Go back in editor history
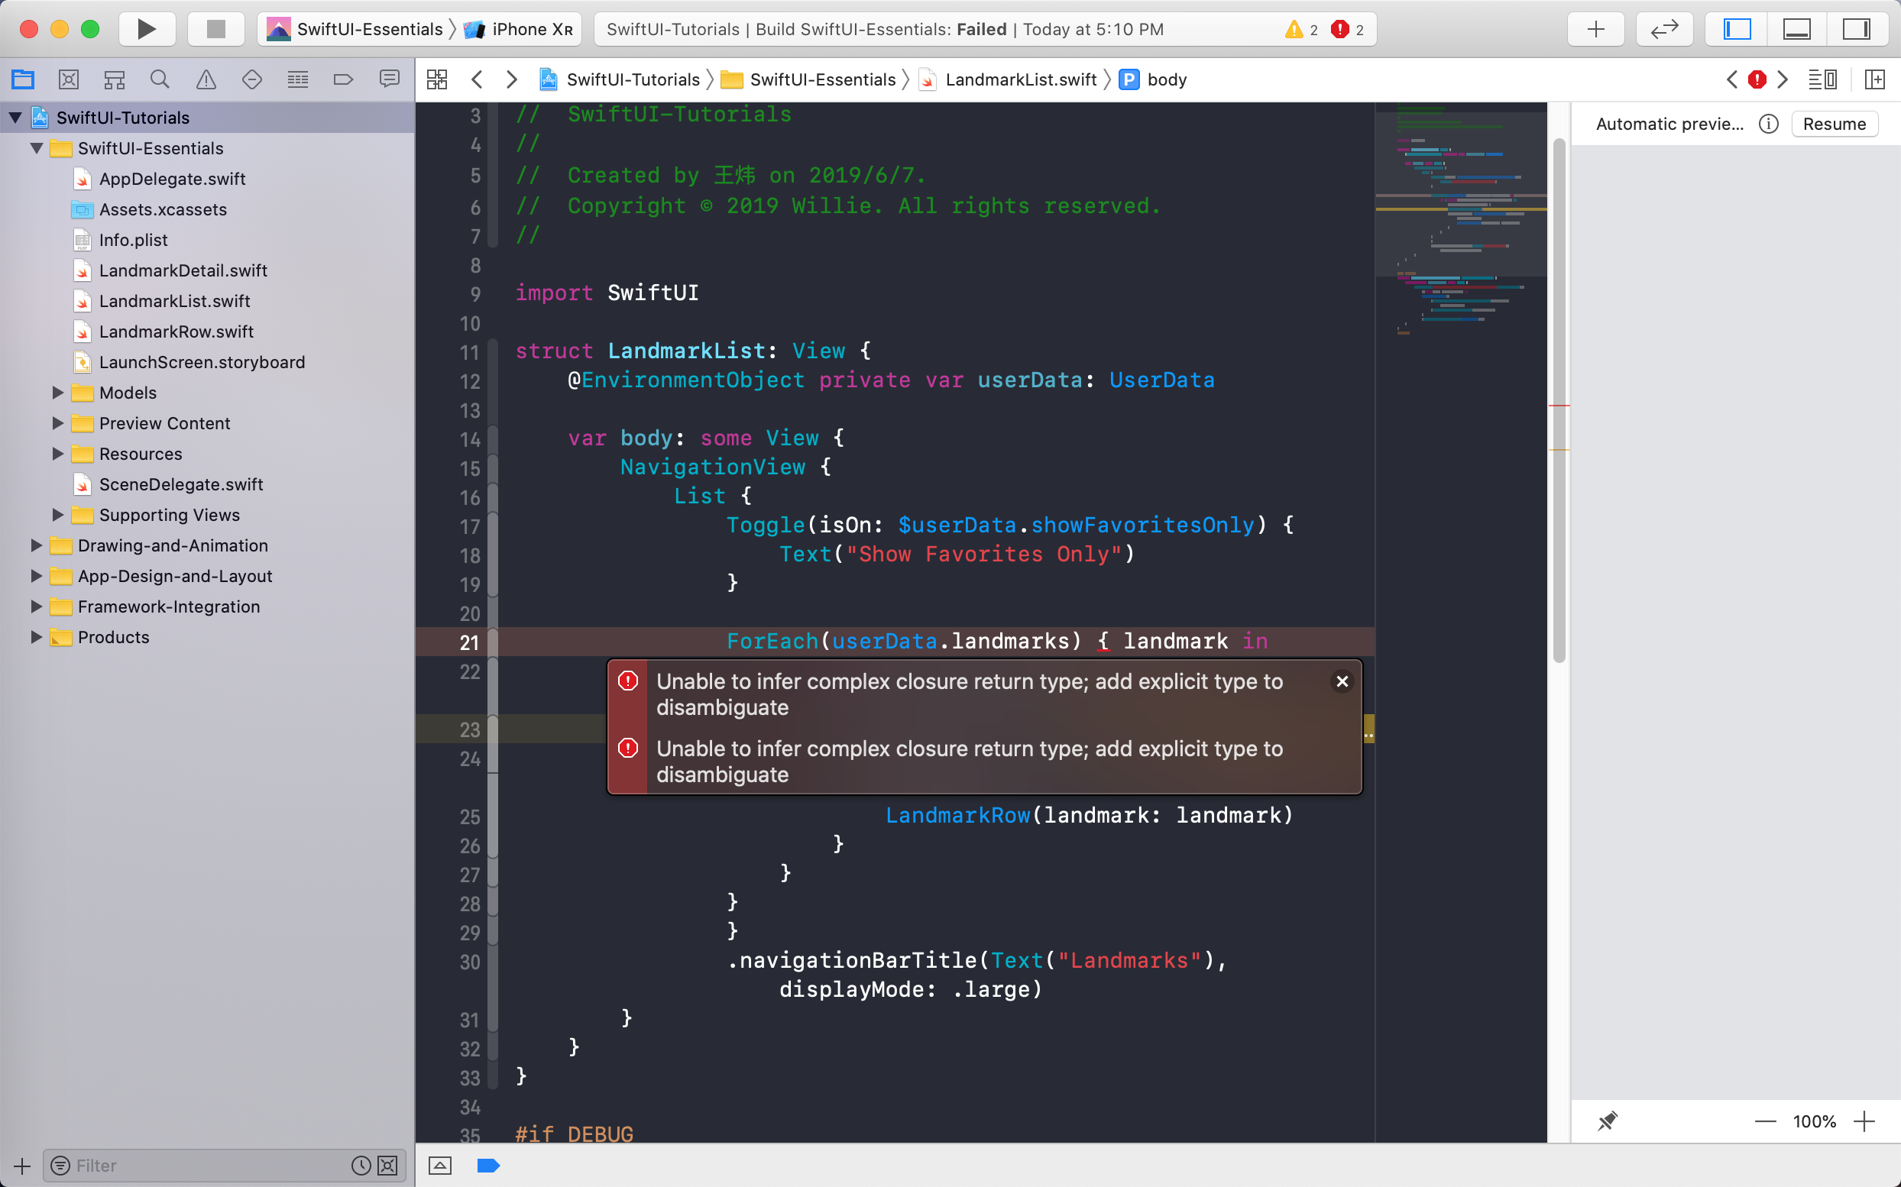Image resolution: width=1901 pixels, height=1187 pixels. [x=477, y=79]
